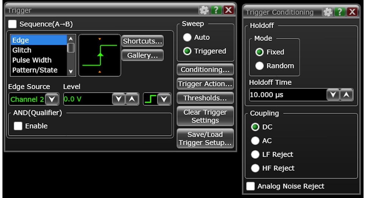
Task: Click Clear Trigger Settings
Action: pyautogui.click(x=205, y=116)
